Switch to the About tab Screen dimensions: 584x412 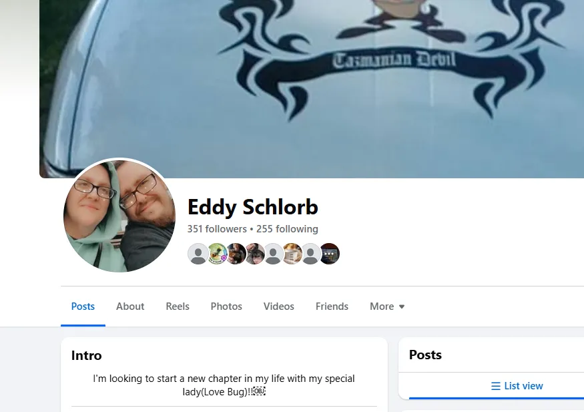click(130, 306)
